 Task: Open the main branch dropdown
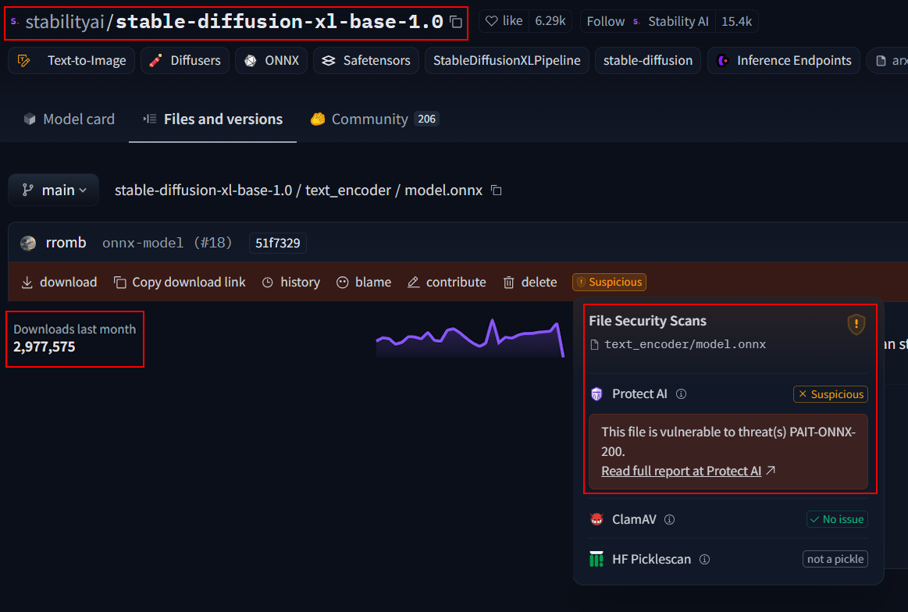53,189
